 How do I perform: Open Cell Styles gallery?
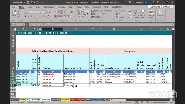coord(97,17)
